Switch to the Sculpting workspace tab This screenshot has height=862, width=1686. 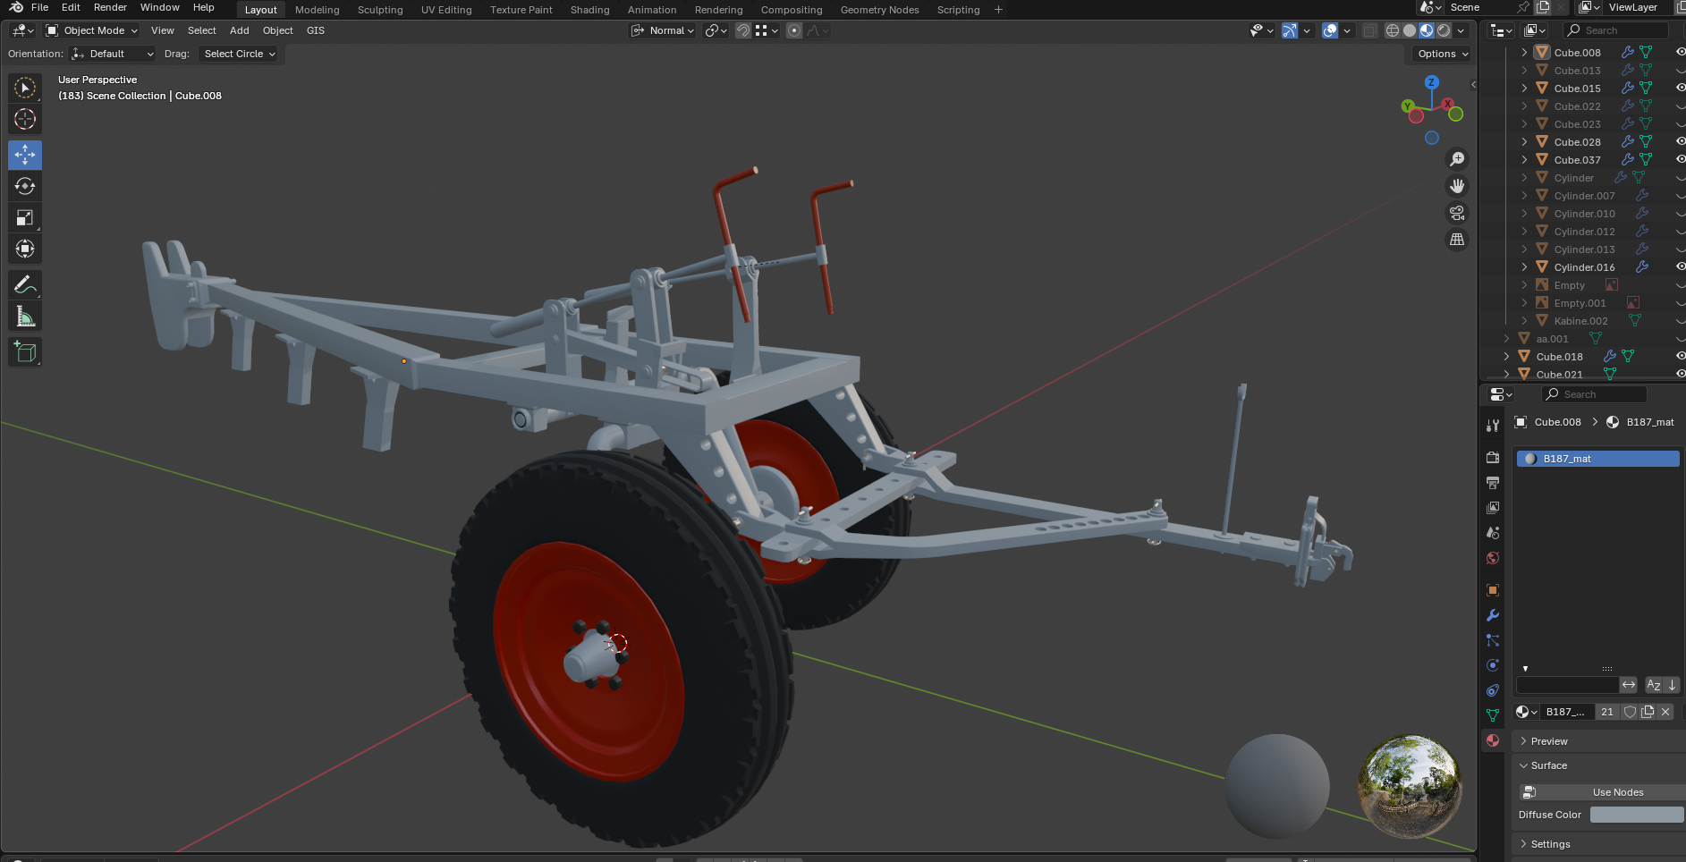[x=380, y=10]
